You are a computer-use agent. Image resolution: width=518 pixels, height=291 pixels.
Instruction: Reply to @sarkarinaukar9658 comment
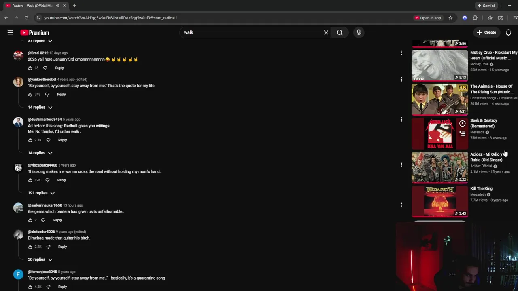click(57, 220)
